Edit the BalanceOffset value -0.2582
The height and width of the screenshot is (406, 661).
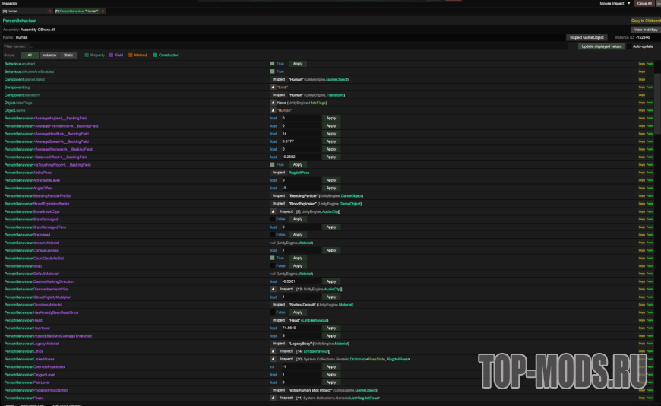300,157
